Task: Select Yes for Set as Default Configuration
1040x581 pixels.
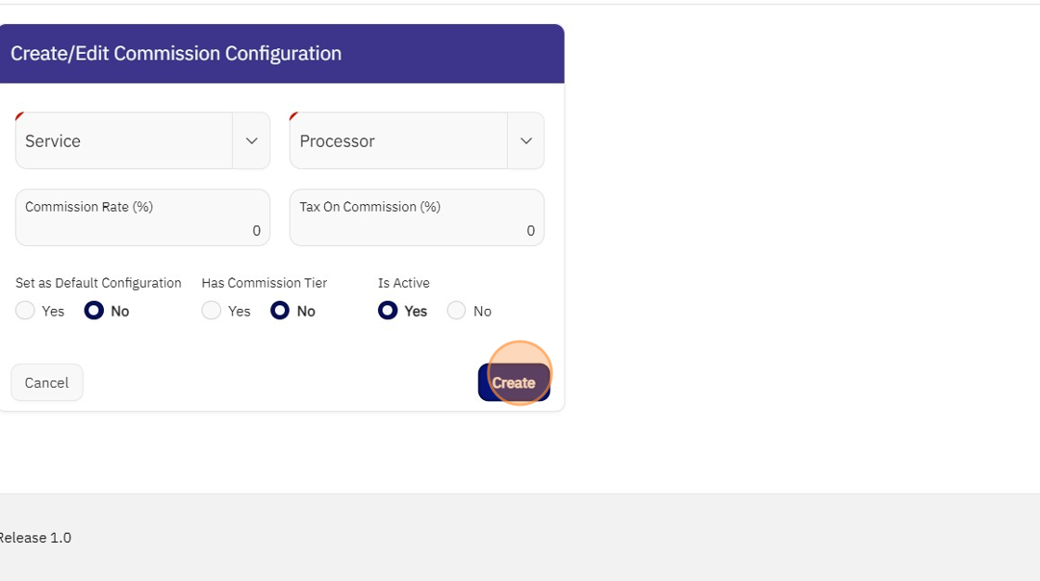Action: point(25,311)
